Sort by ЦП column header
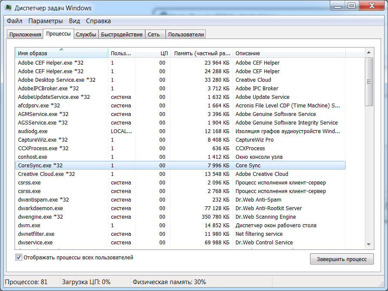 click(153, 53)
